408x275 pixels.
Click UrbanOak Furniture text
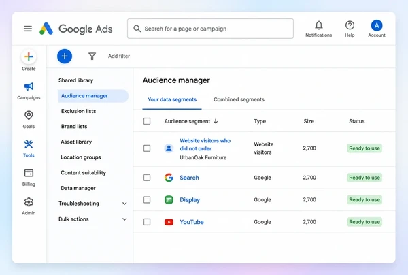pyautogui.click(x=203, y=157)
